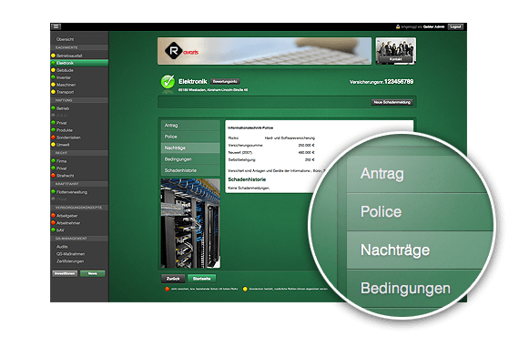Open Arbeitnehmer under Versorgungskonzepte

[68, 223]
